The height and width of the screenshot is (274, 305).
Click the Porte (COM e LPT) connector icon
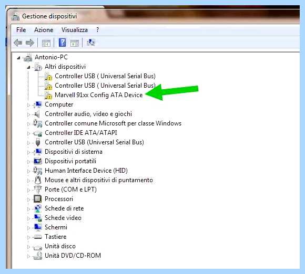pos(38,189)
